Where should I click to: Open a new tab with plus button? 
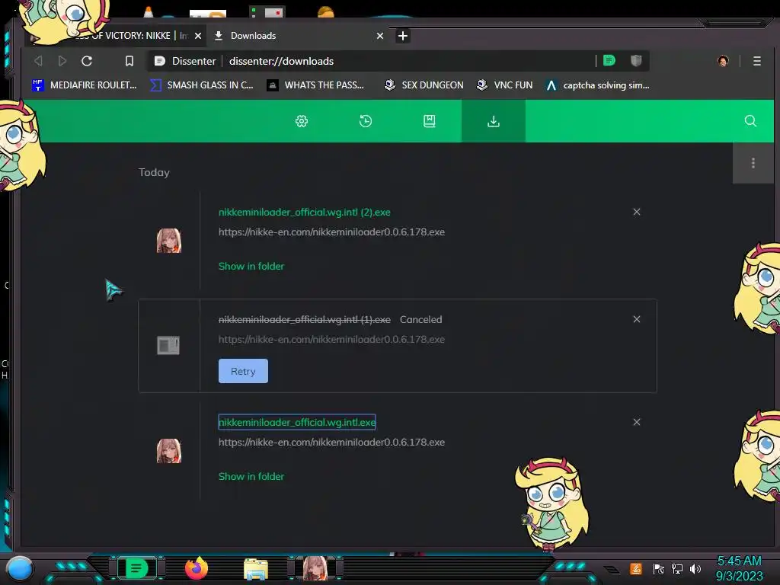pos(403,36)
